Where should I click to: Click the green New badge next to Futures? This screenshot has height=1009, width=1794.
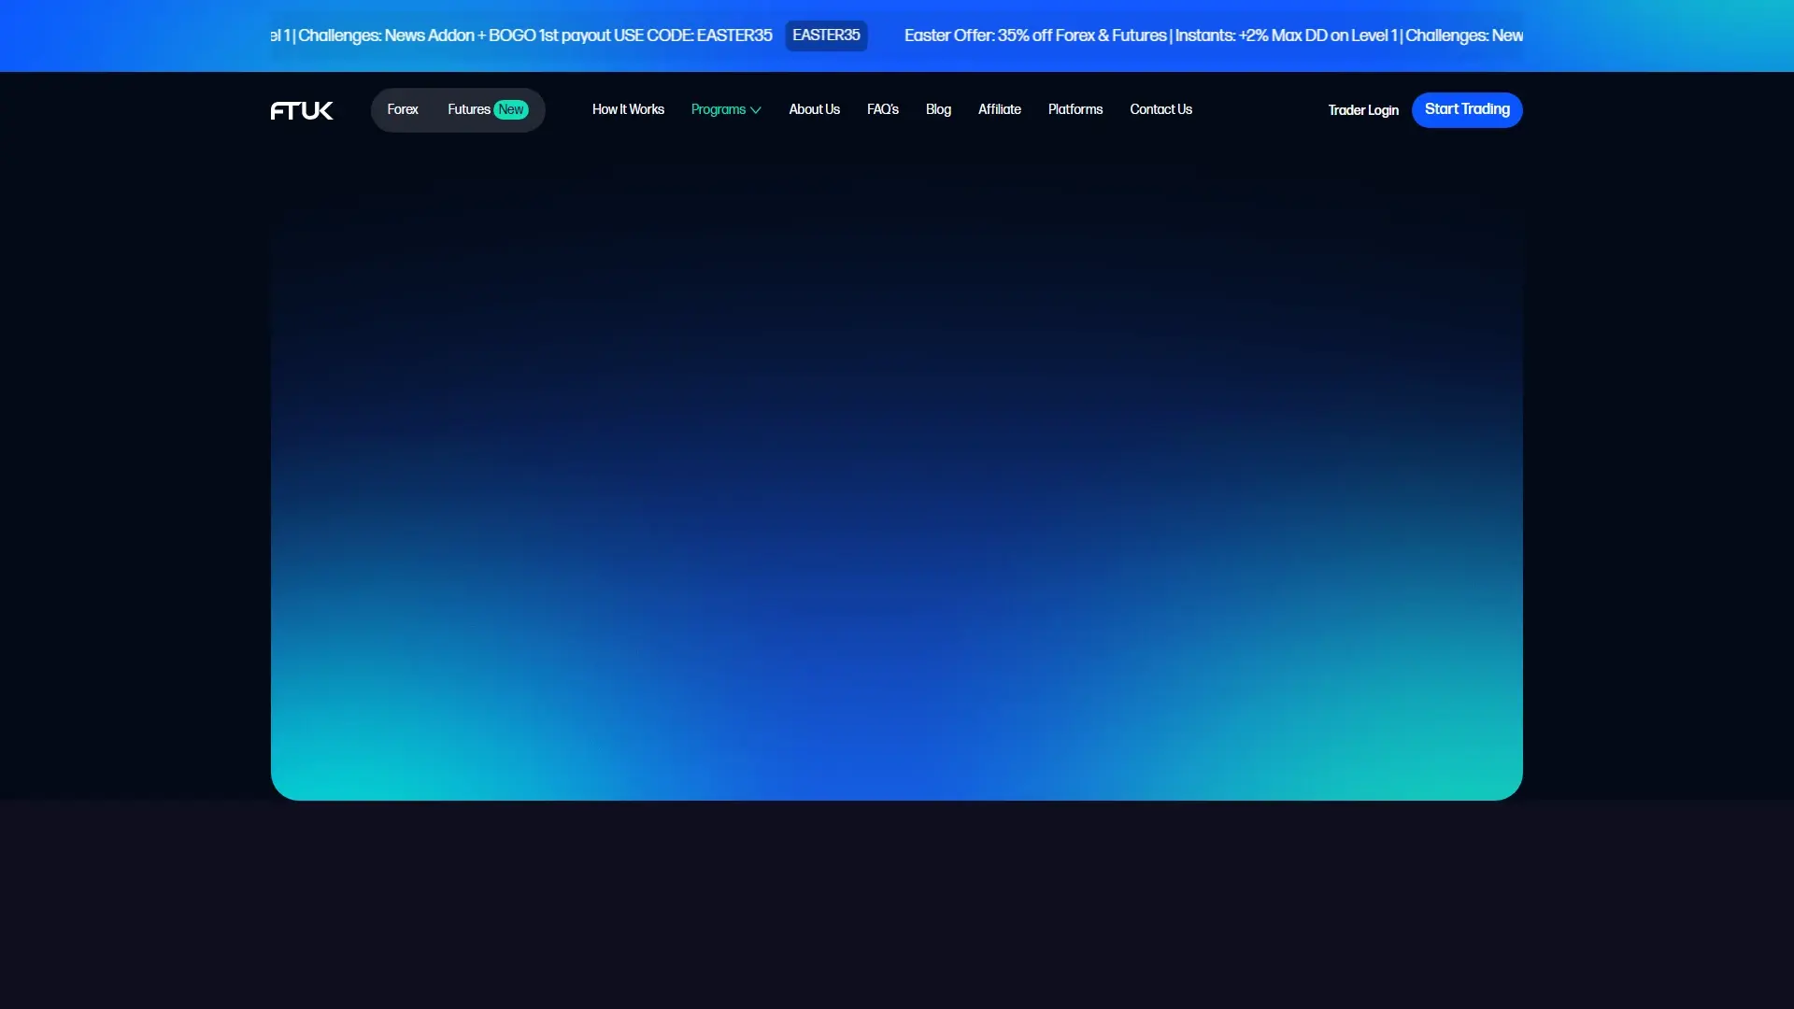coord(510,109)
